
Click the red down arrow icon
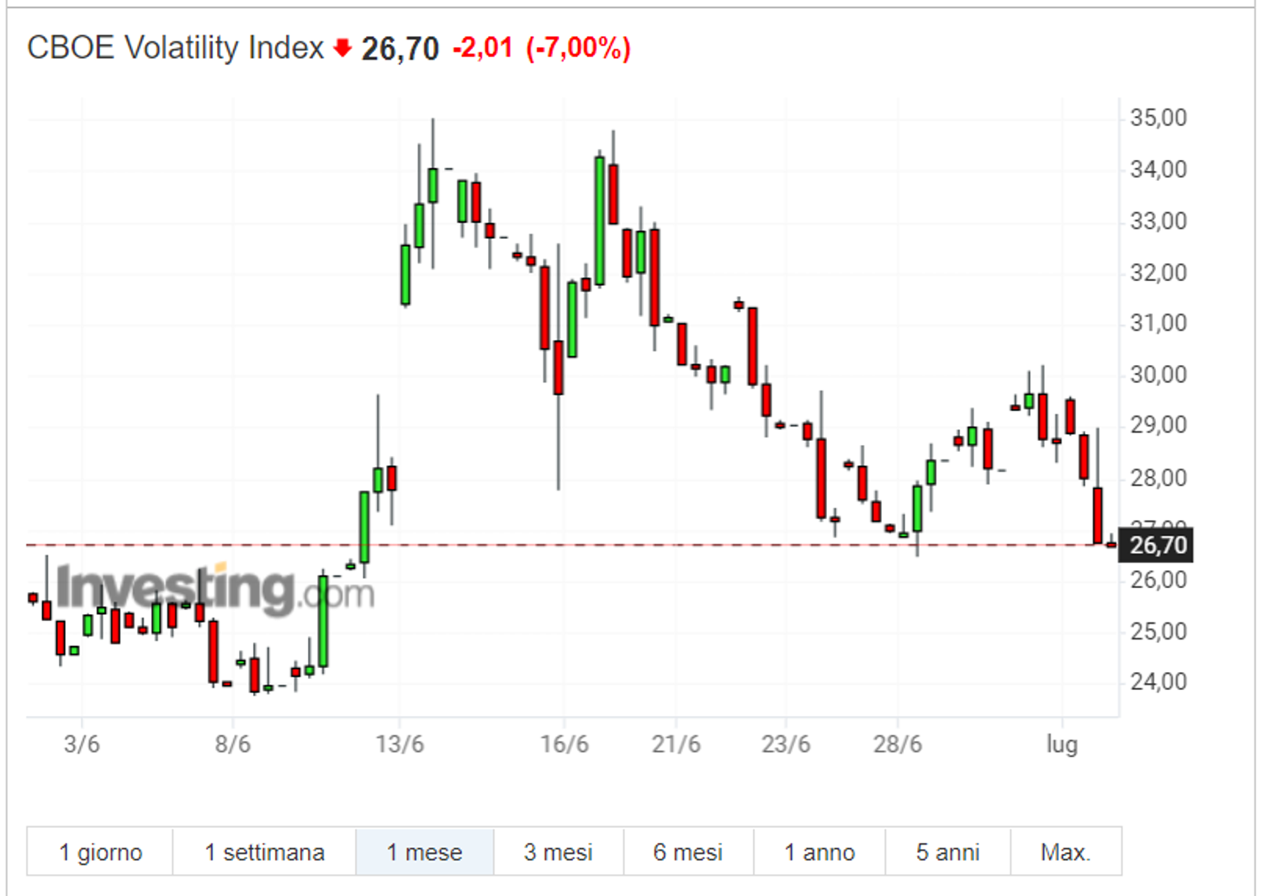point(342,48)
